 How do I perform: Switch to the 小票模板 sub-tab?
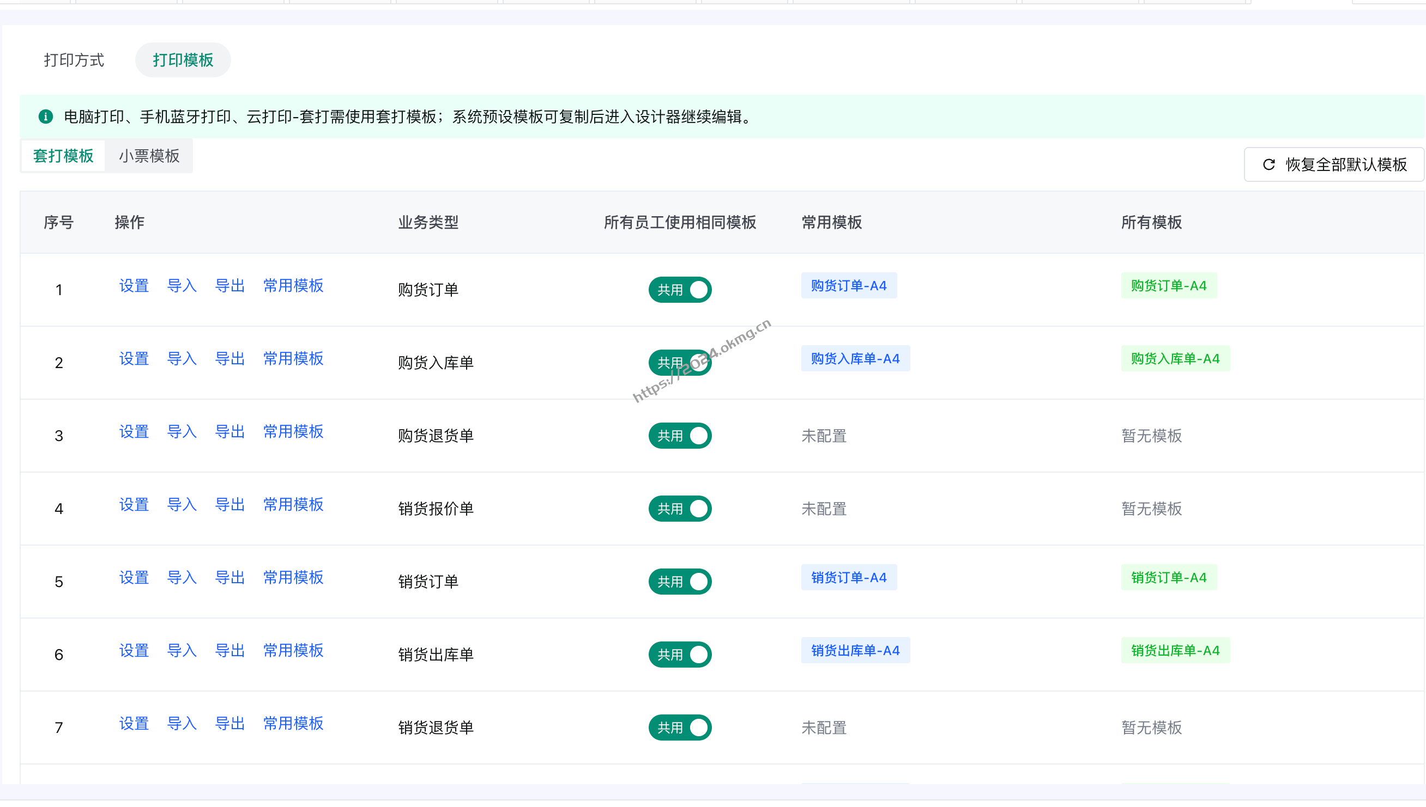pos(149,156)
